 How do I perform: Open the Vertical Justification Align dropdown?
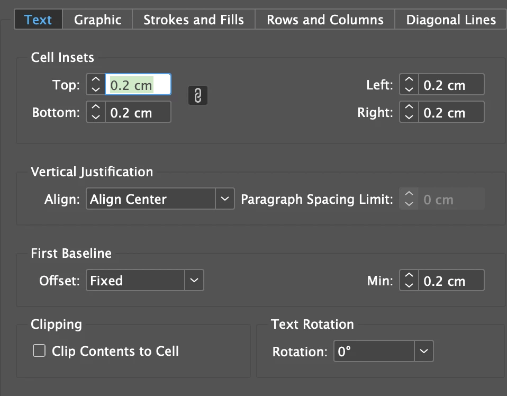pos(224,199)
